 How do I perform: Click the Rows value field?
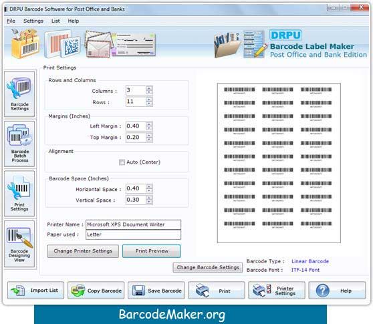coord(136,102)
